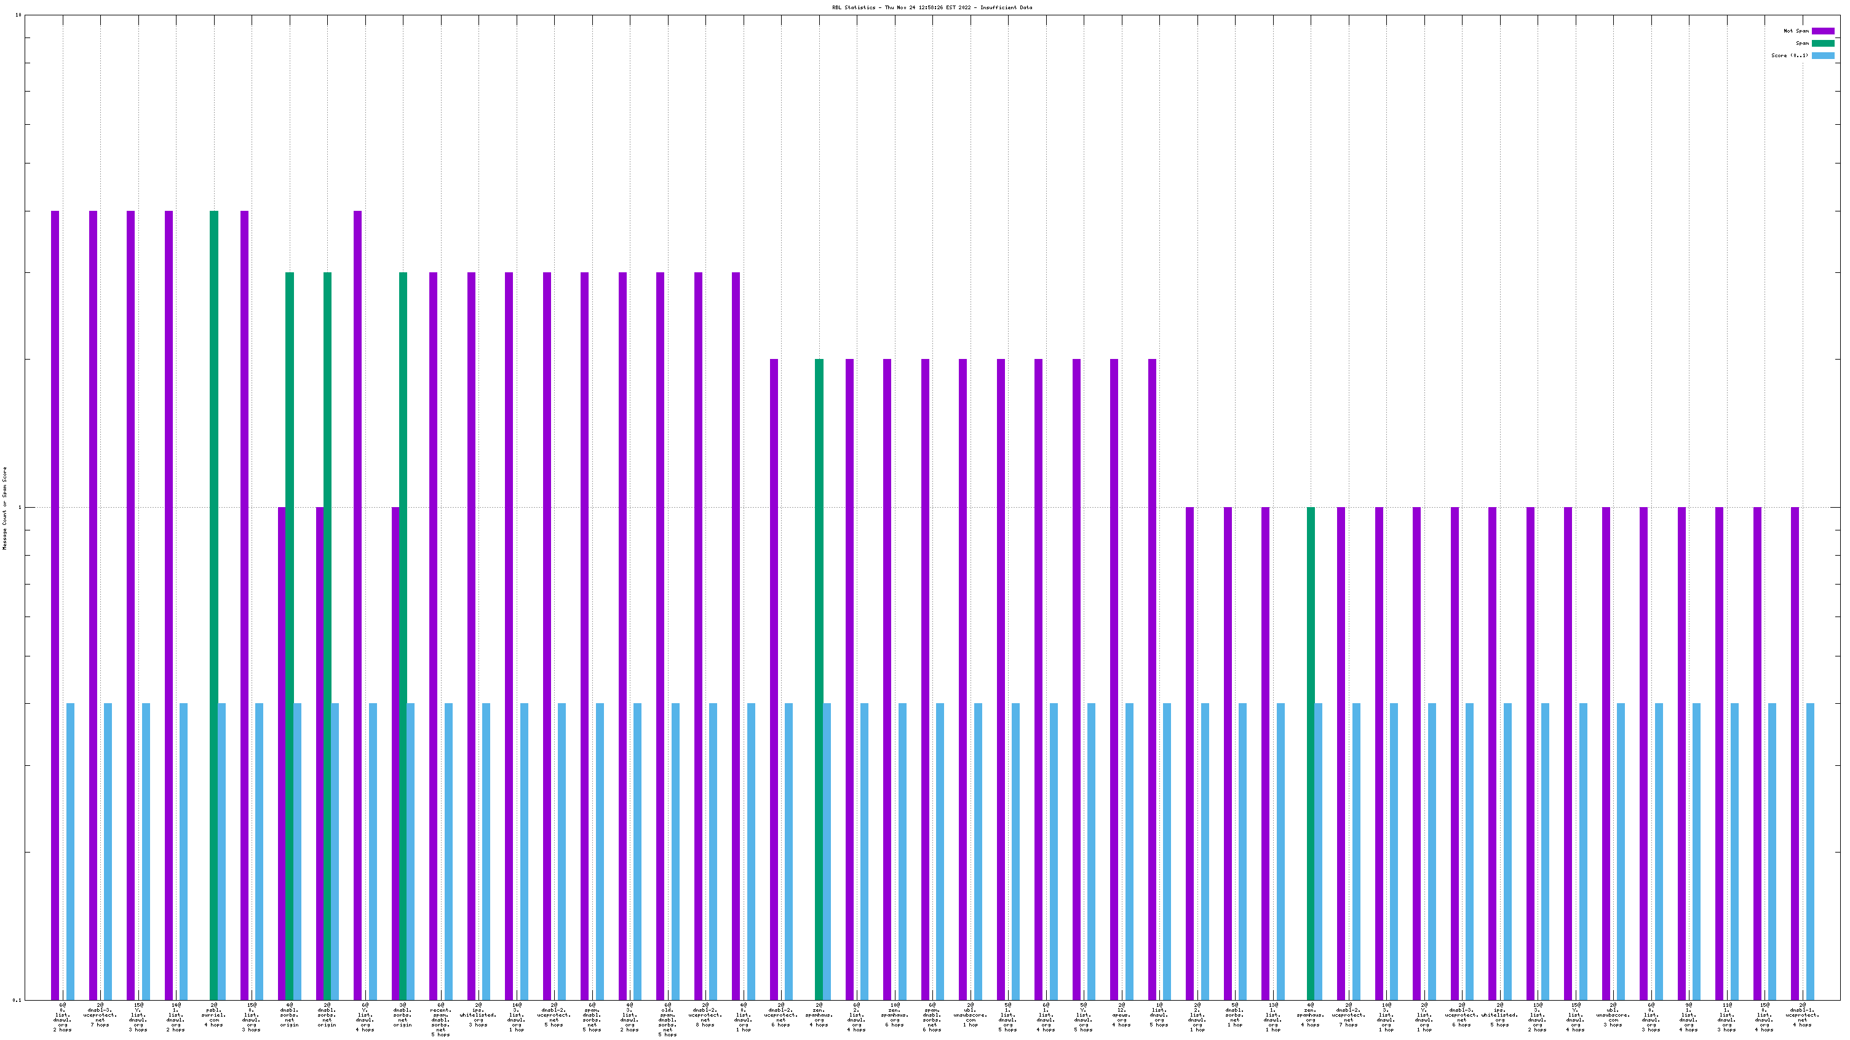Click the purple bar for dnsbl-1.uceprotect.net 4 hops
1850x1040 pixels.
1795,754
